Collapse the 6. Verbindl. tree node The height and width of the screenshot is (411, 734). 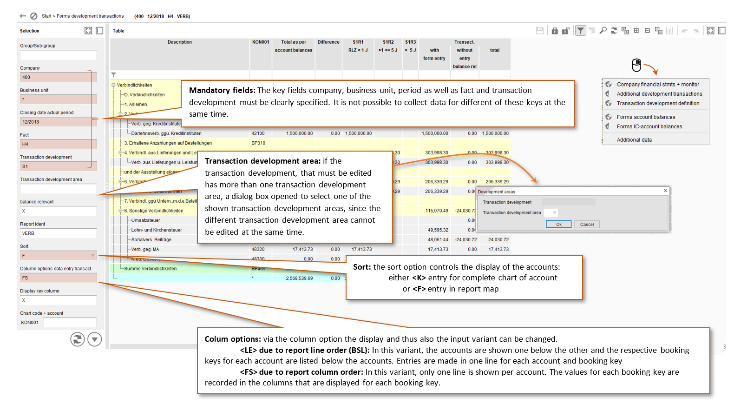[x=120, y=182]
